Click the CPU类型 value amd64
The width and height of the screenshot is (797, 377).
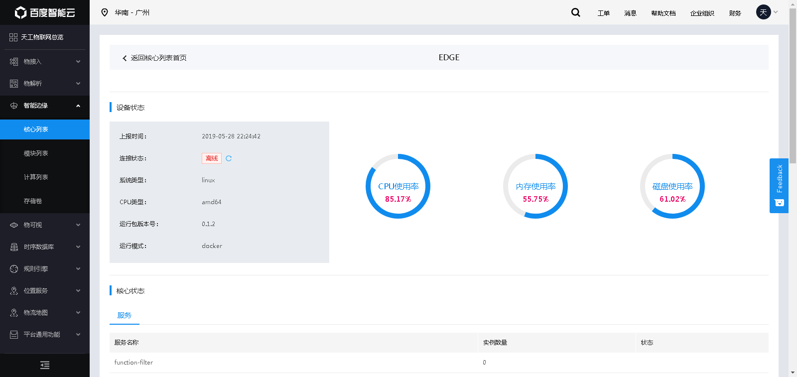(212, 202)
